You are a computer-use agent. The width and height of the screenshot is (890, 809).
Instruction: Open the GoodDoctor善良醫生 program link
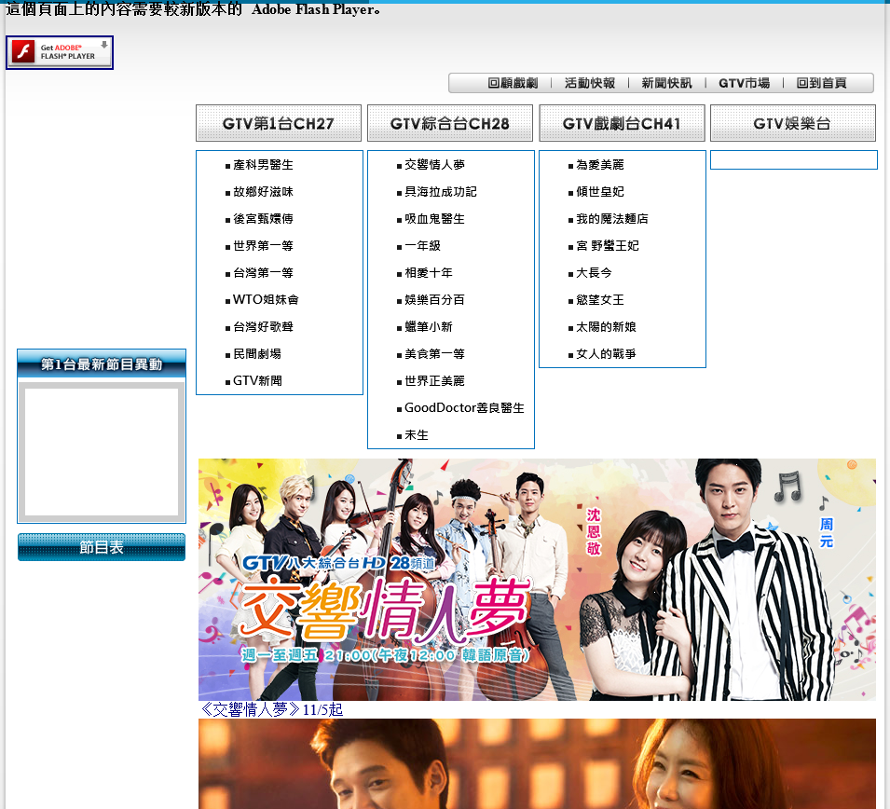pyautogui.click(x=464, y=408)
